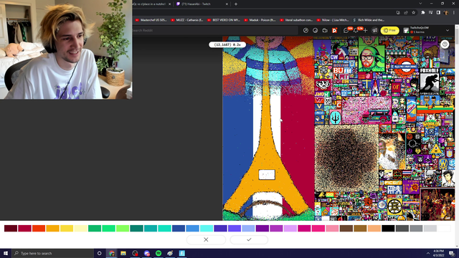Select the dark purple swatch
This screenshot has width=459, height=258.
[x=262, y=228]
